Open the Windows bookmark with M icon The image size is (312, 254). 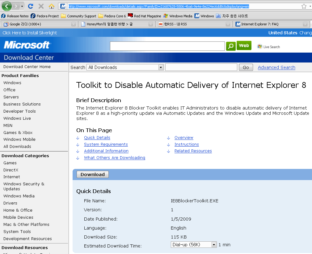pos(204,16)
